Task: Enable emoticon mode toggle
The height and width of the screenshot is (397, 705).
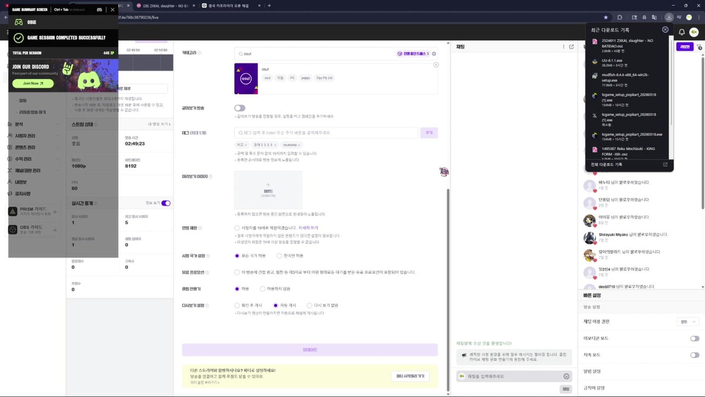Action: click(x=694, y=339)
